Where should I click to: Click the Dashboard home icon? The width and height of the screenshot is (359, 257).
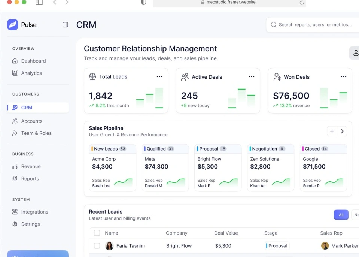[x=15, y=61]
